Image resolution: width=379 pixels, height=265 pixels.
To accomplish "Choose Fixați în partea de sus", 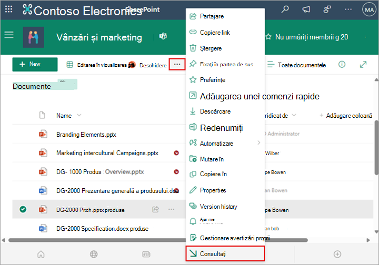I will click(x=225, y=64).
